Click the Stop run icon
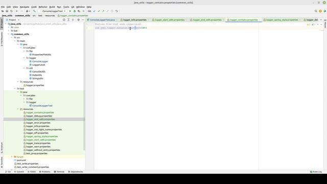The height and width of the screenshot is (184, 327). pyautogui.click(x=83, y=11)
